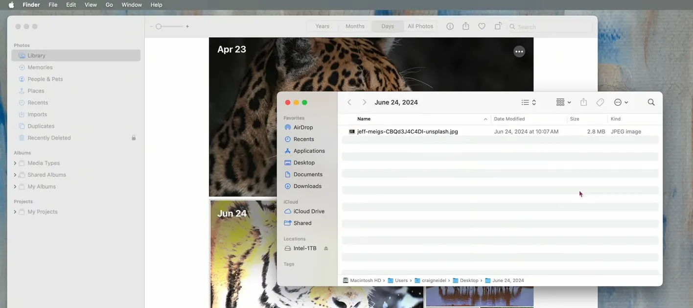This screenshot has width=693, height=308.
Task: Open Finder group-by dropdown
Action: point(563,102)
